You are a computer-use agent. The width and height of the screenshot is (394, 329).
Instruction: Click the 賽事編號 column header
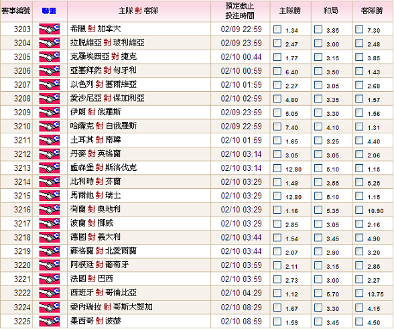[16, 11]
